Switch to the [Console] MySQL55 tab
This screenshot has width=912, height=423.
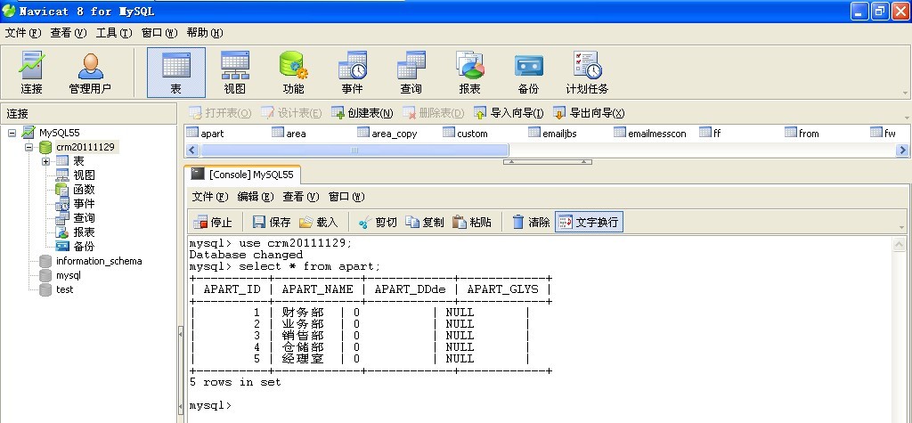click(243, 175)
